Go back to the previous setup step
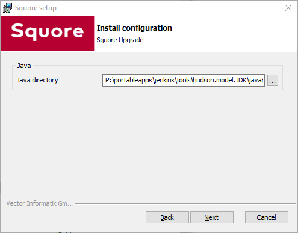 (x=167, y=217)
